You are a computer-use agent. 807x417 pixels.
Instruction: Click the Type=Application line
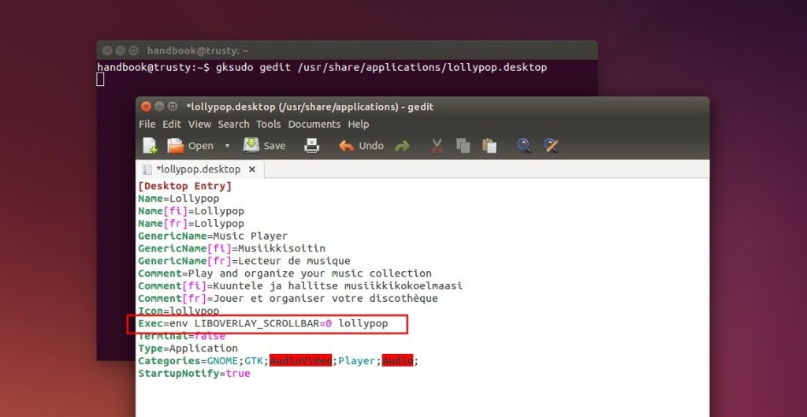(188, 348)
